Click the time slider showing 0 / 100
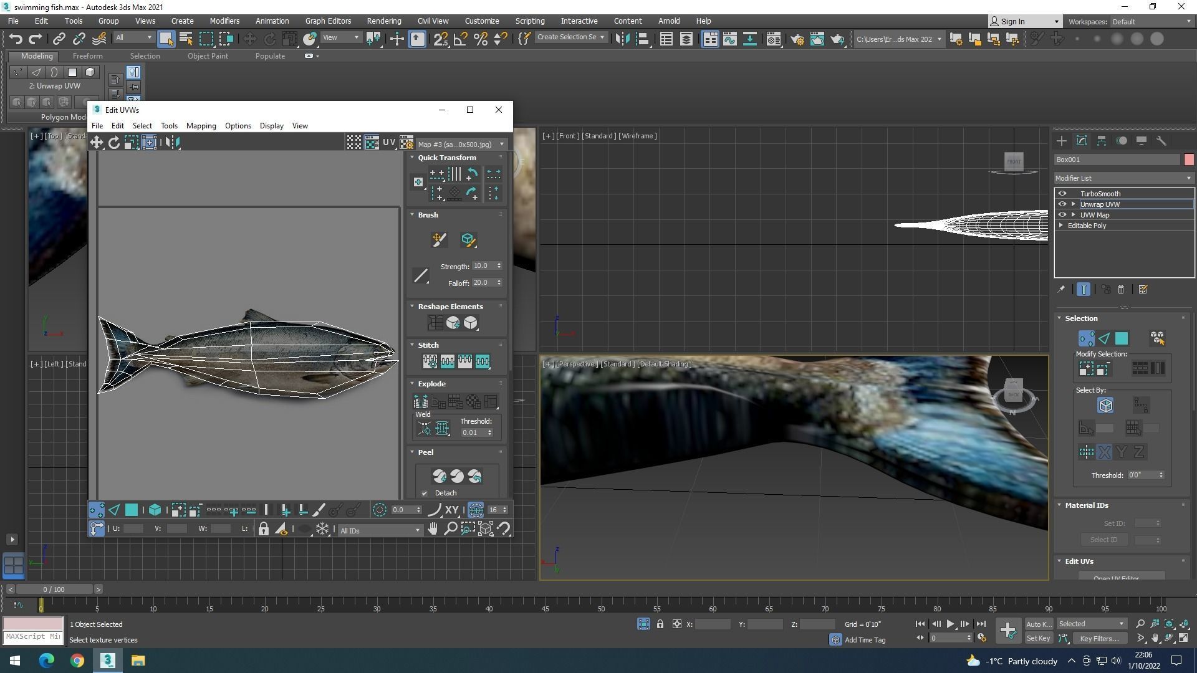The image size is (1197, 673). [54, 589]
